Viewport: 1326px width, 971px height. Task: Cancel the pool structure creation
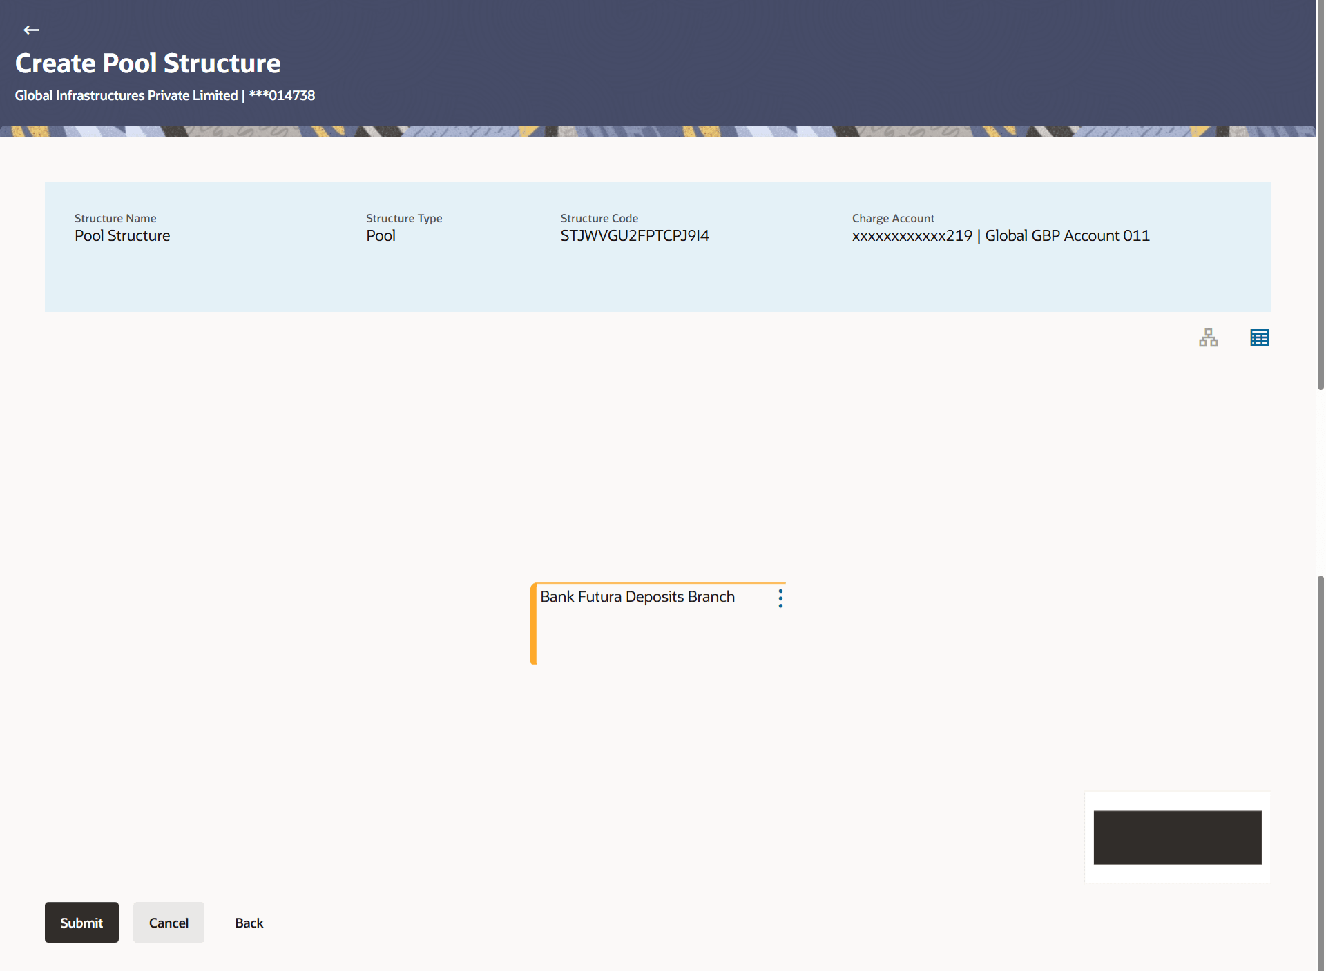click(169, 923)
